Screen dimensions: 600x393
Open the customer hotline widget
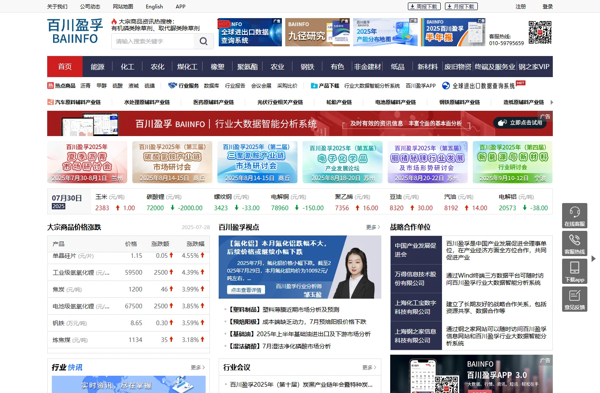[x=575, y=243]
